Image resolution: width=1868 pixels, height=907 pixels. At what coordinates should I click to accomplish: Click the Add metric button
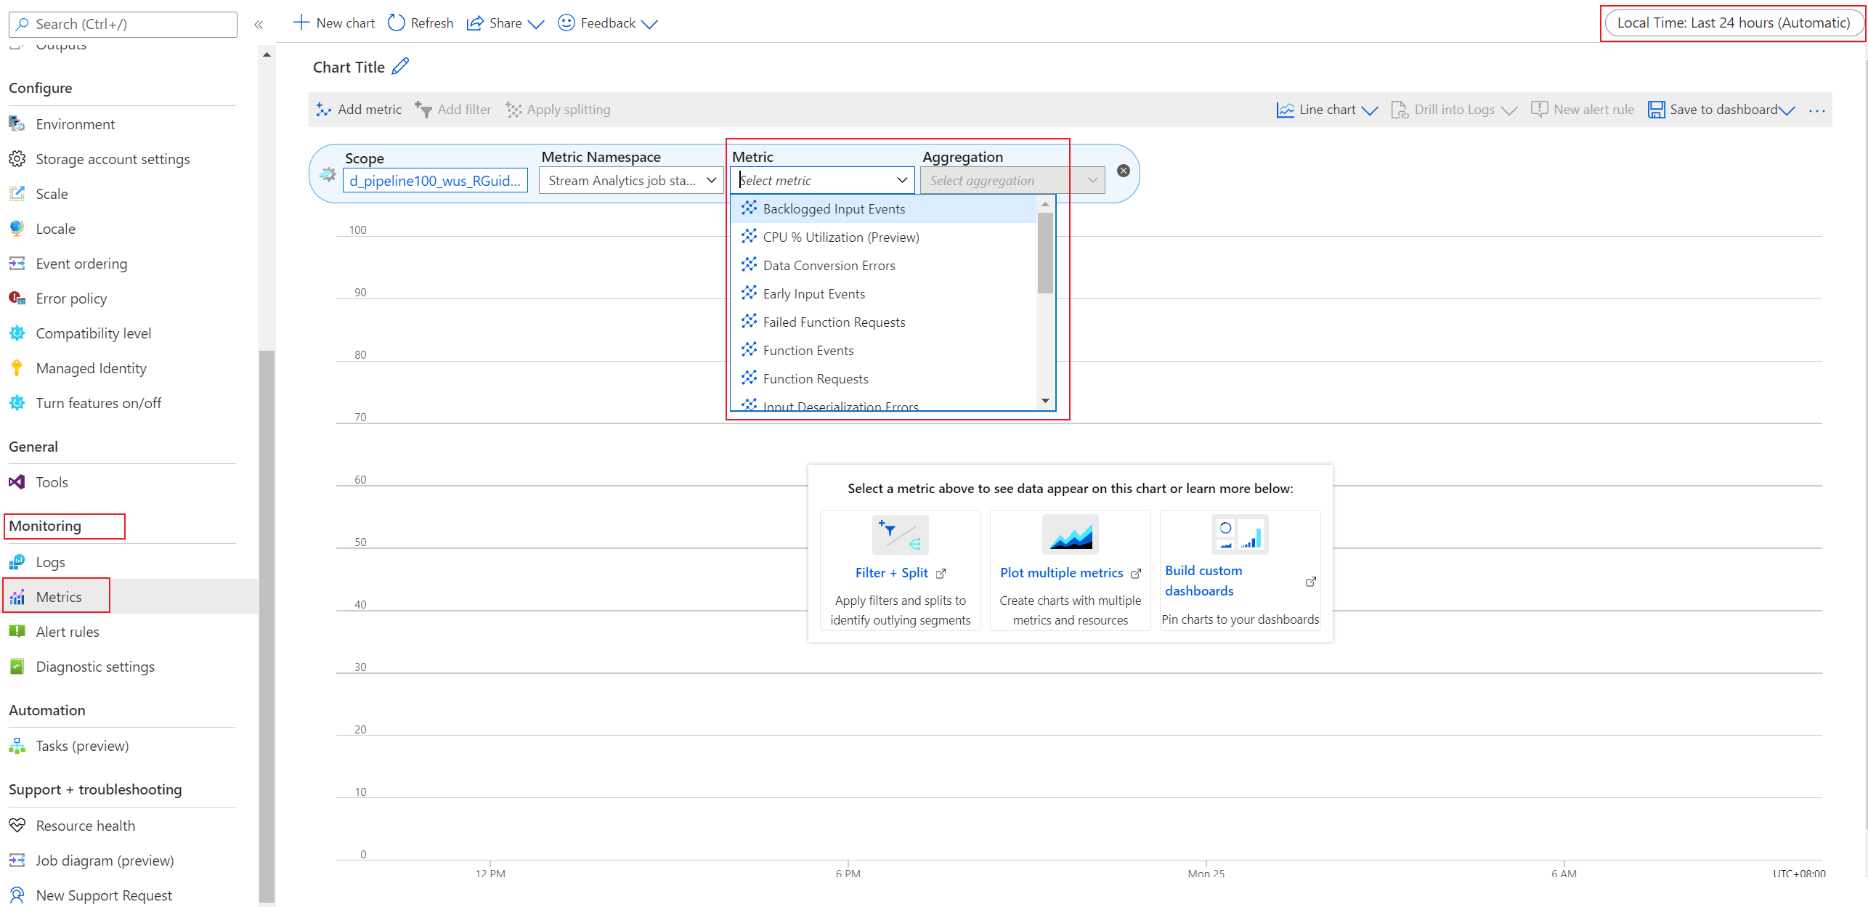click(x=359, y=110)
